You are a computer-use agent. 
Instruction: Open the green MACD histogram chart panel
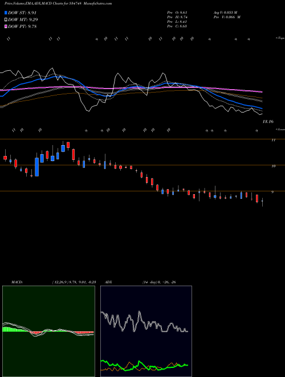click(x=48, y=331)
